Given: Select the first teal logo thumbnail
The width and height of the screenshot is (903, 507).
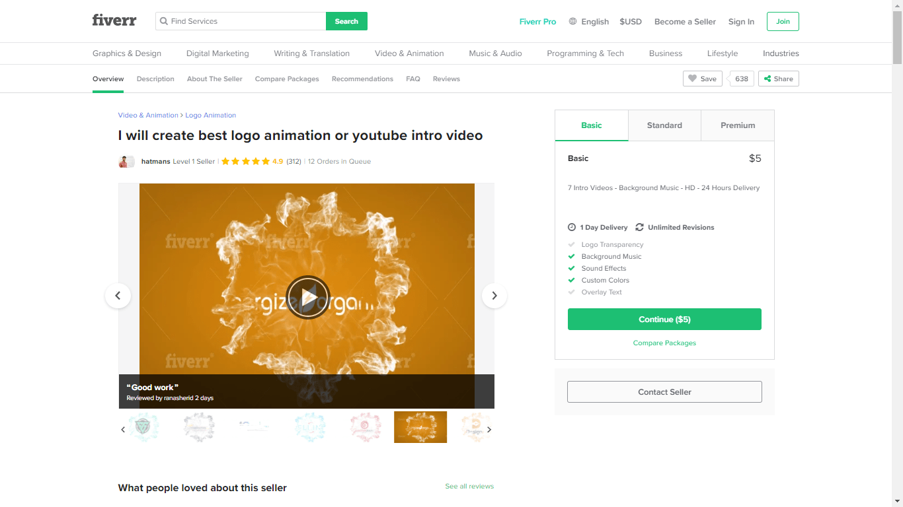Looking at the screenshot, I should tap(143, 427).
